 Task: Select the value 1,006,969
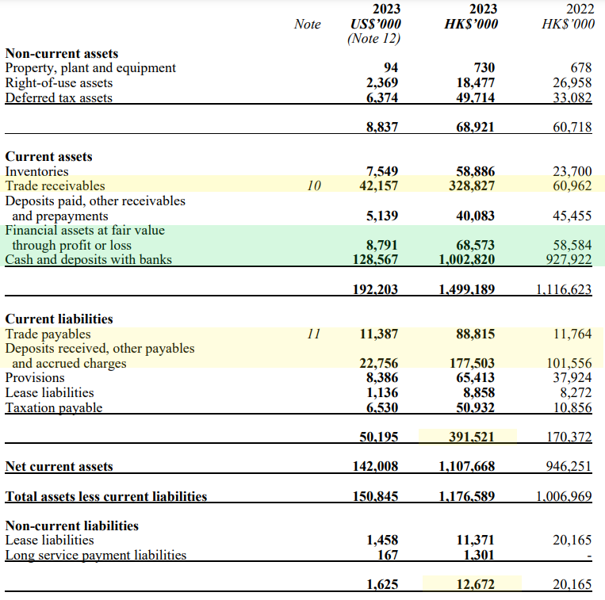pos(564,496)
